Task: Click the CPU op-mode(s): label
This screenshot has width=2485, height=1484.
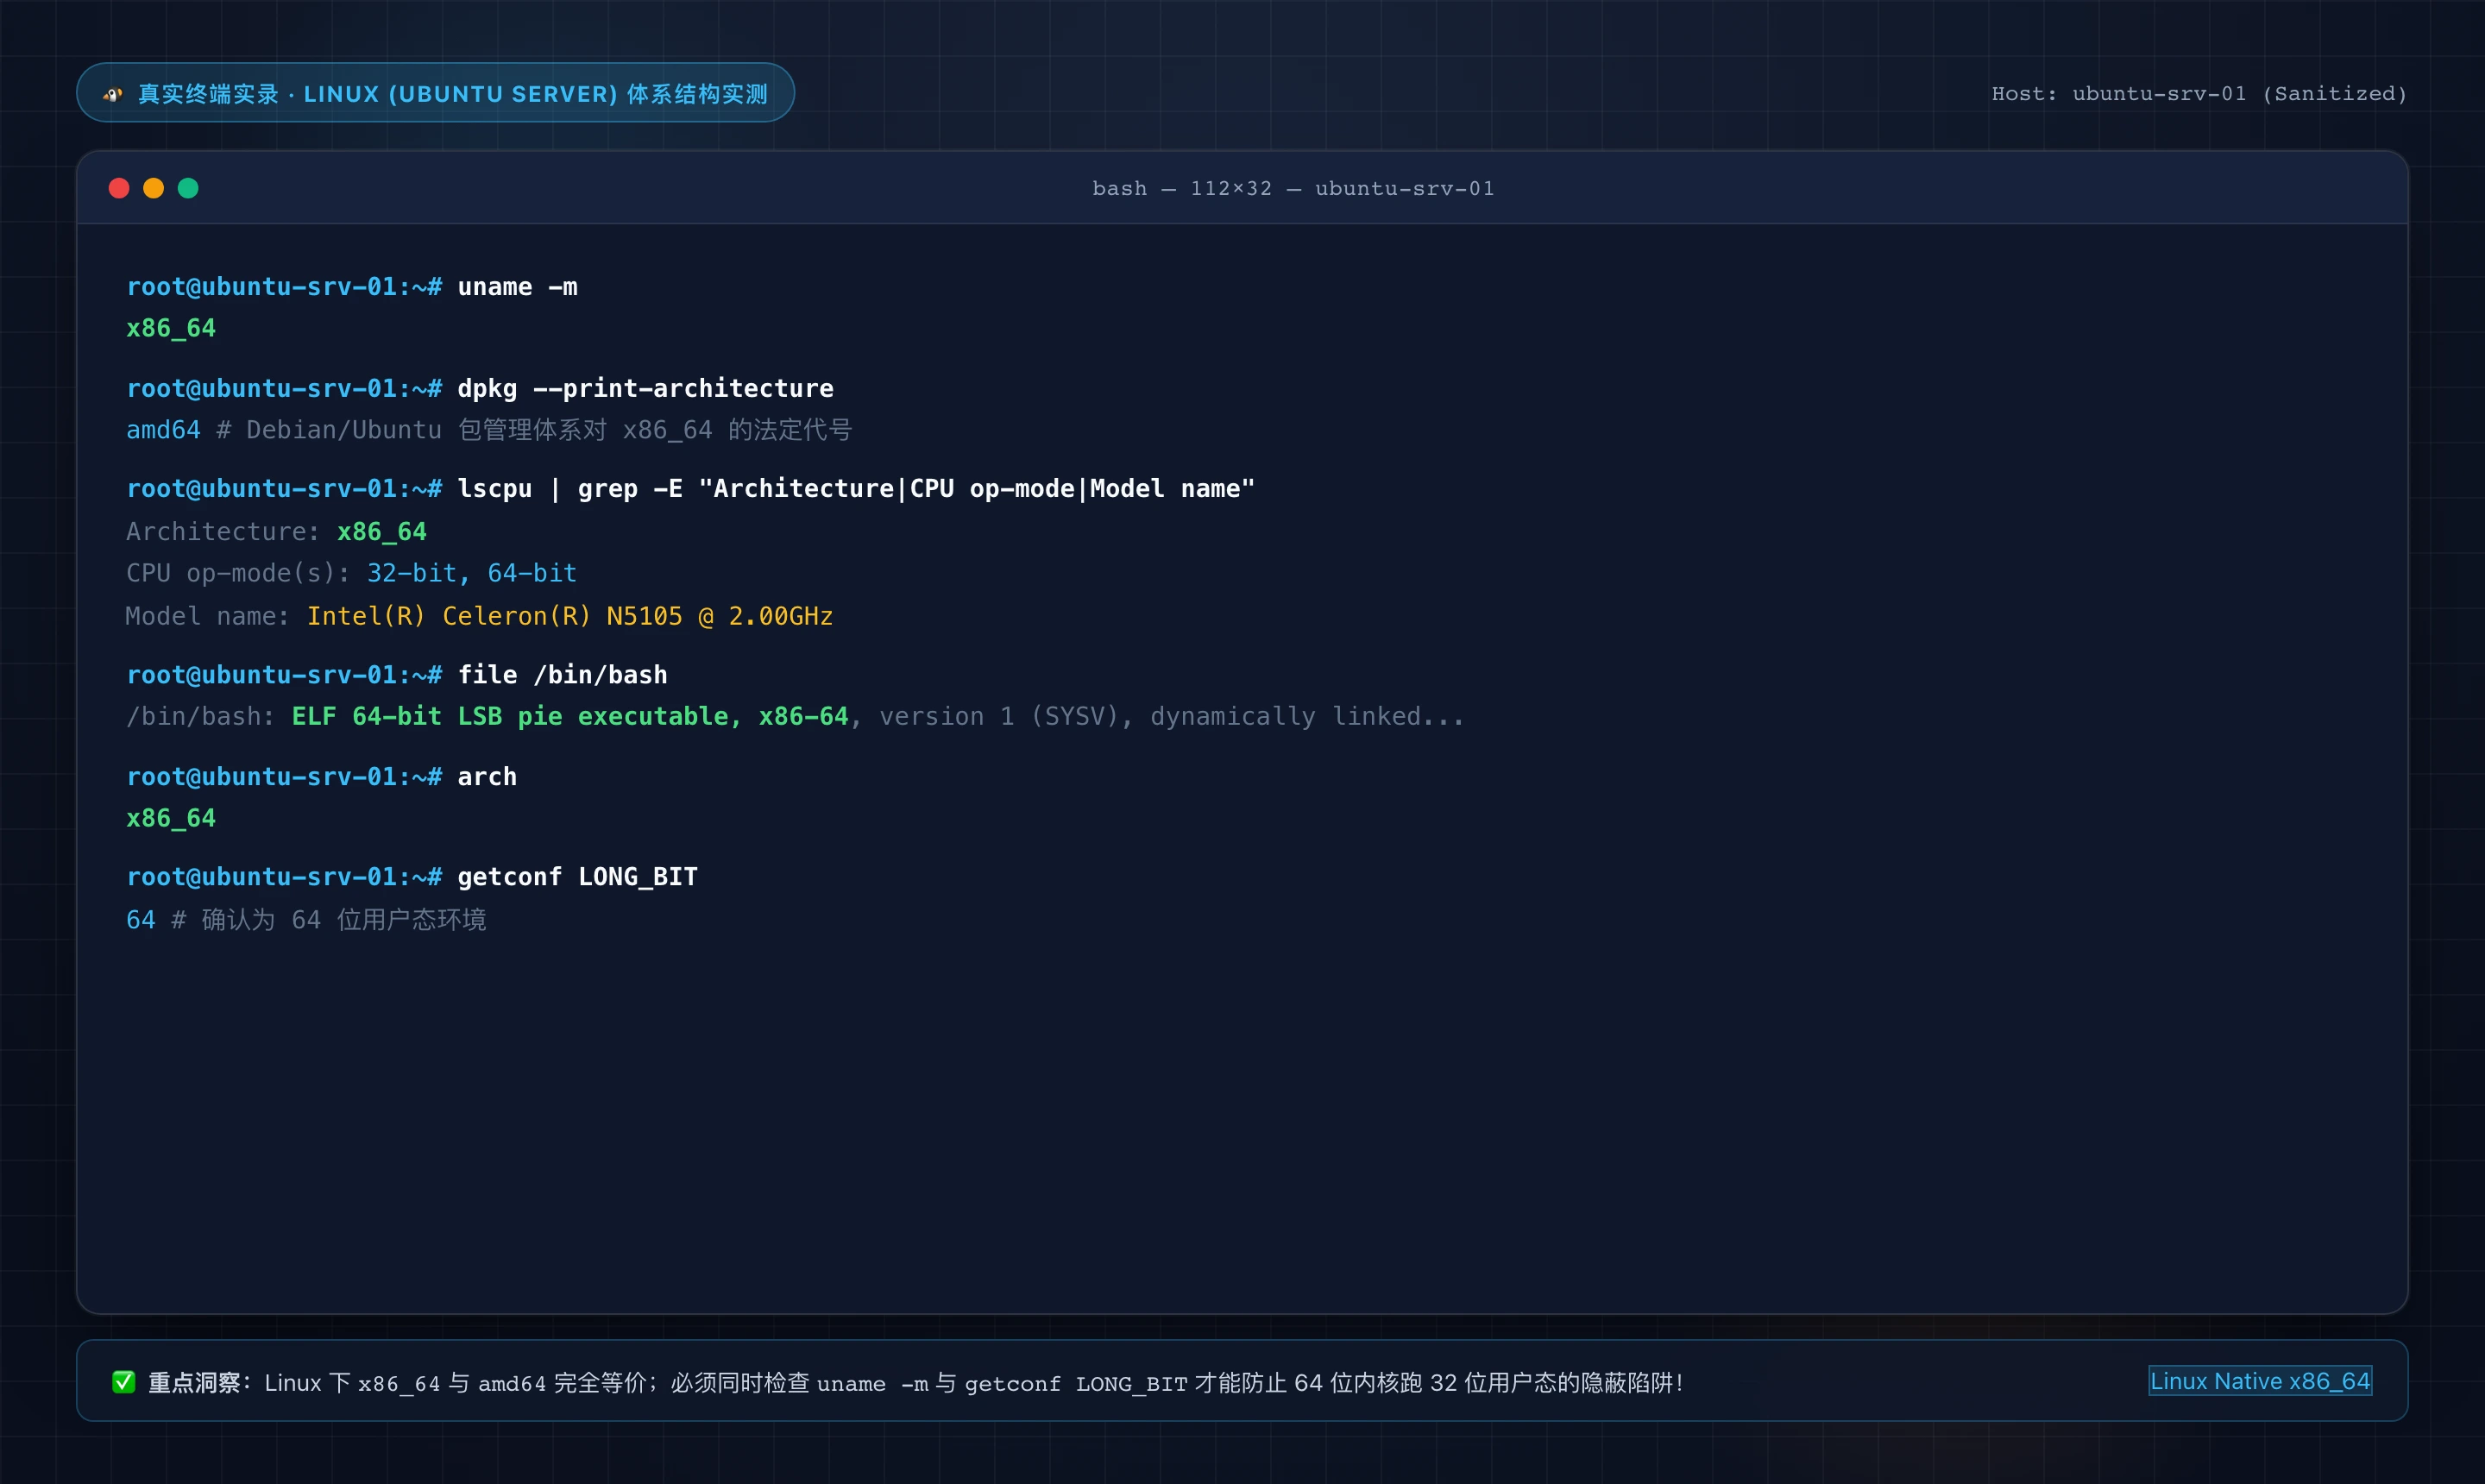Action: pyautogui.click(x=238, y=573)
